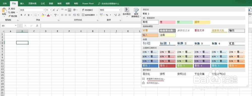Decrease decimal places
Screen dimensions: 252x96
coord(119,15)
